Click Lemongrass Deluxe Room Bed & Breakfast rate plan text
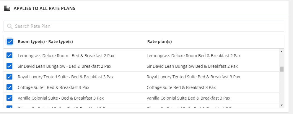The image size is (293, 114). (x=193, y=55)
